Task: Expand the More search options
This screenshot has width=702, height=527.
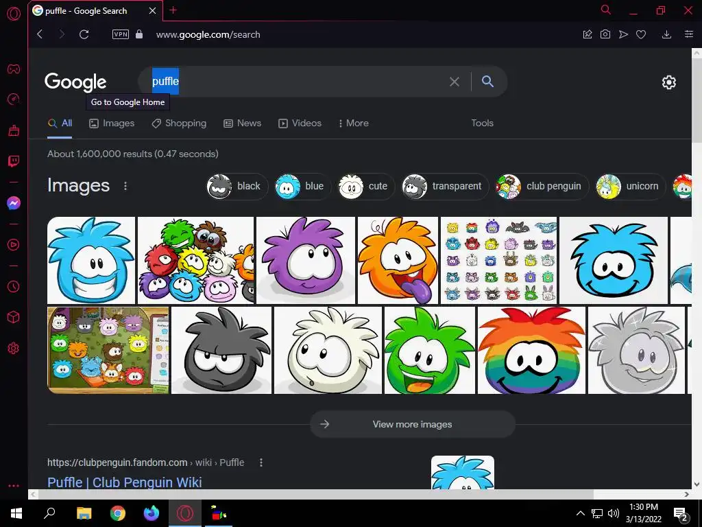Action: (354, 124)
